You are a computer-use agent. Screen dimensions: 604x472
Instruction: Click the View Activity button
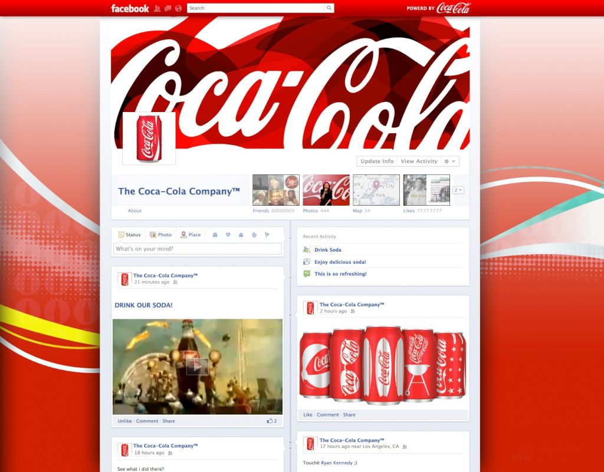point(419,161)
